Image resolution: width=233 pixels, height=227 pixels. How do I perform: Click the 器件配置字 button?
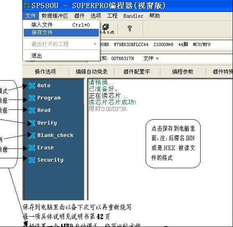[x=137, y=72]
